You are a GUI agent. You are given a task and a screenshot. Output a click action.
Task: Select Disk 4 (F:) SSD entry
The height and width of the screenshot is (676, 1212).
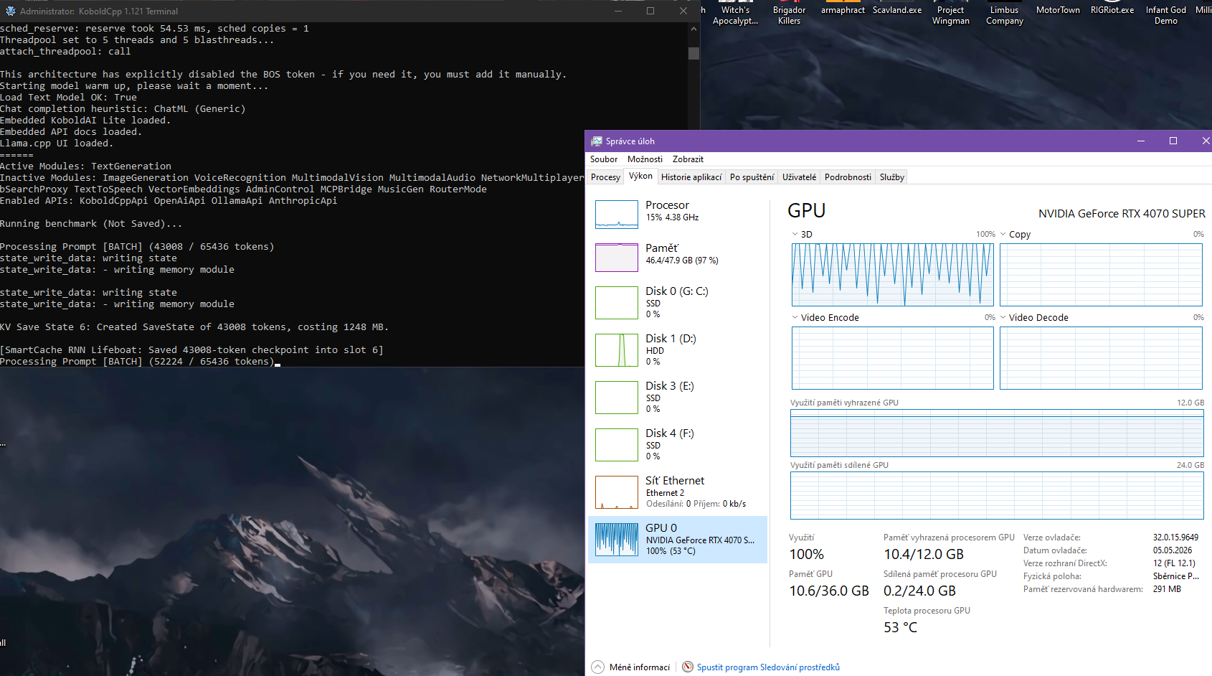(677, 445)
